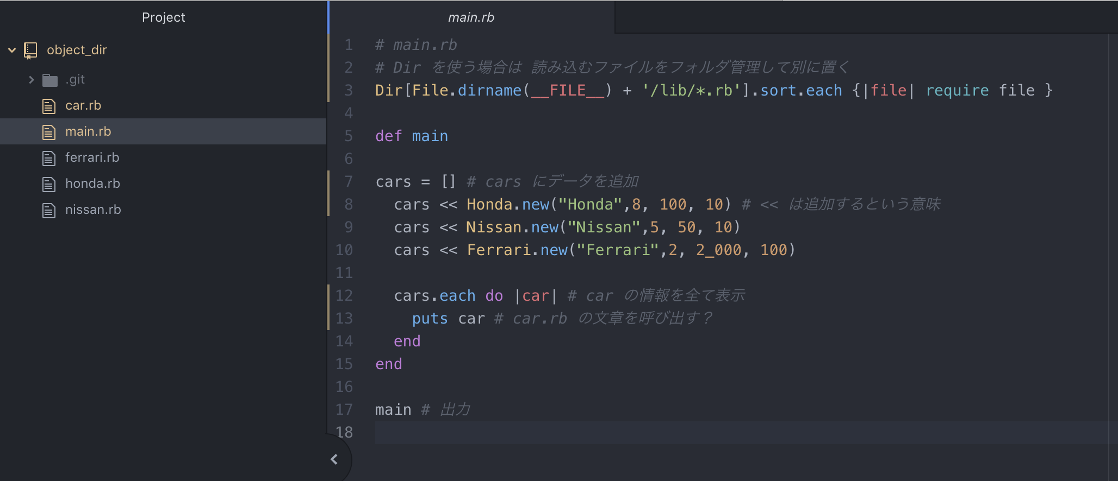
Task: Click the Project panel header
Action: point(163,17)
